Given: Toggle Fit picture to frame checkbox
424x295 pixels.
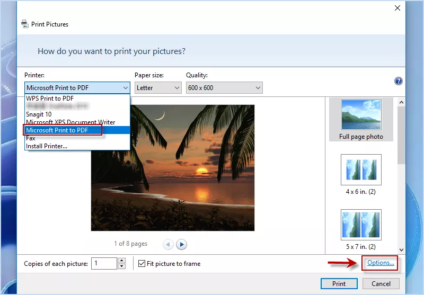Looking at the screenshot, I should [x=142, y=263].
